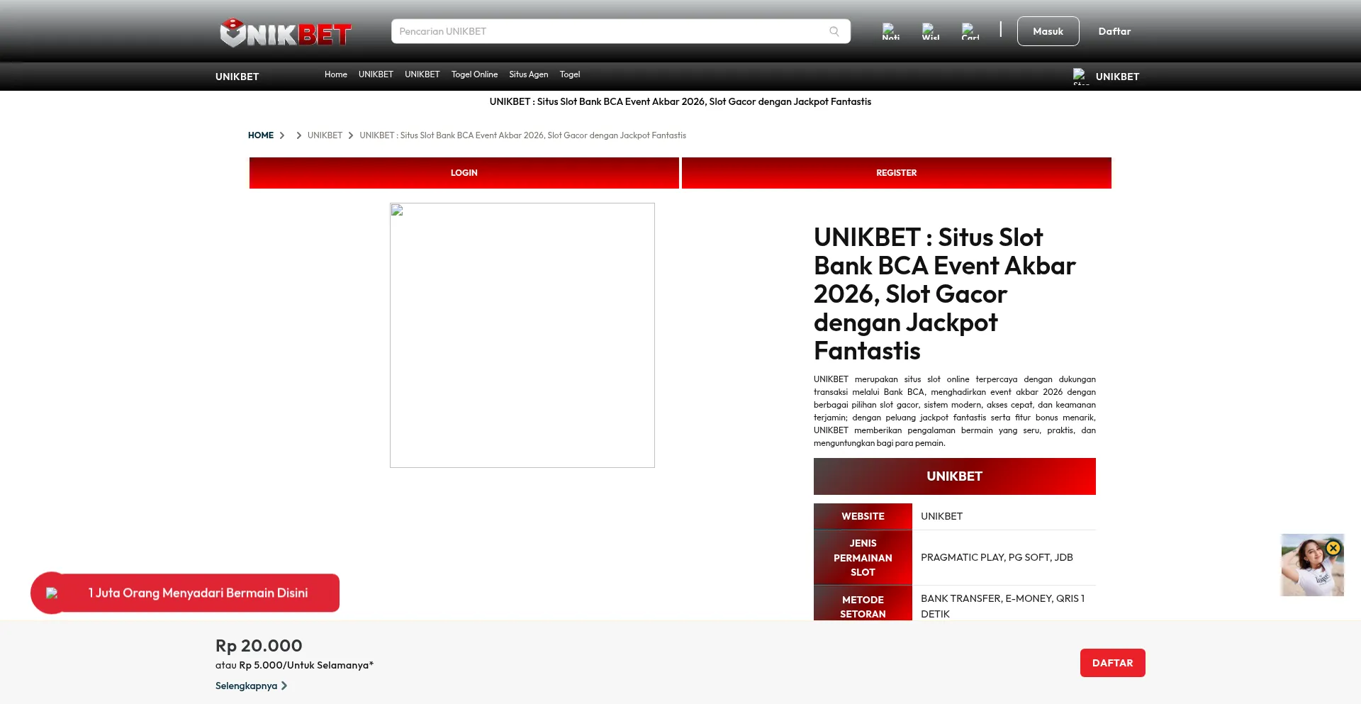Click the UNIKBET logo in the header
Screen dimensions: 1361x704
(x=286, y=33)
